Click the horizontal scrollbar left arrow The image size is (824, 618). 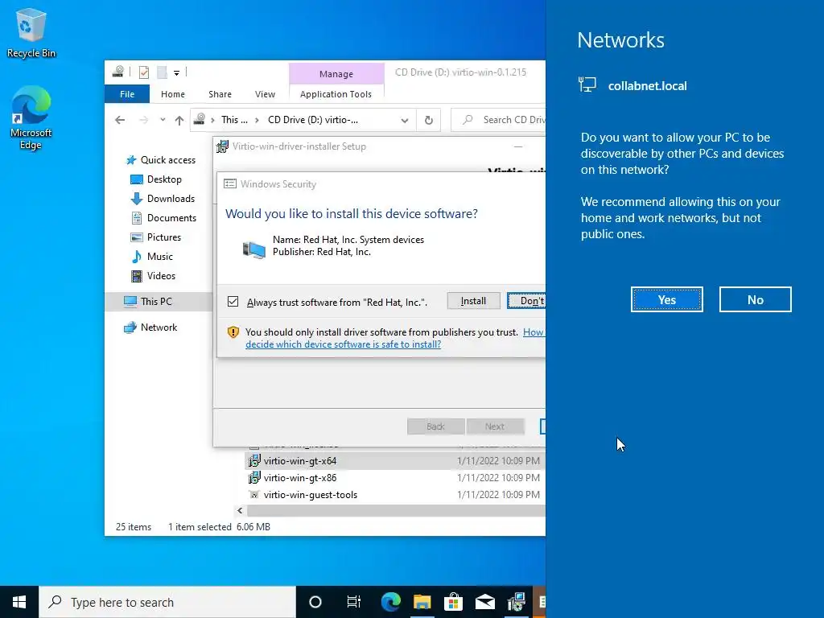pos(240,510)
